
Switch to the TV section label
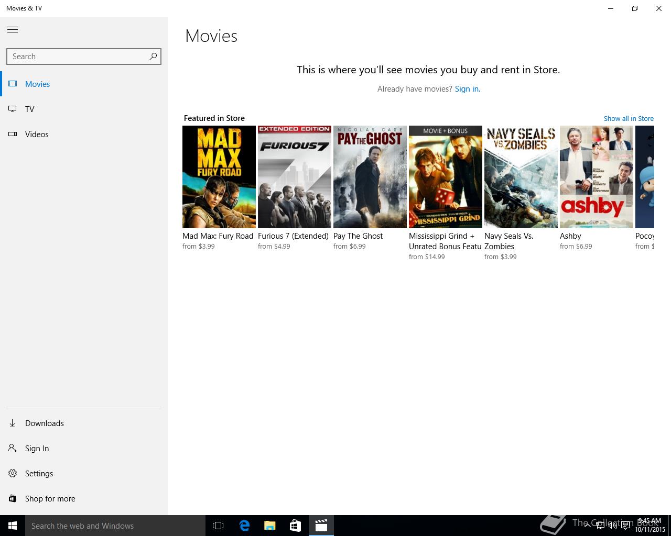click(30, 109)
